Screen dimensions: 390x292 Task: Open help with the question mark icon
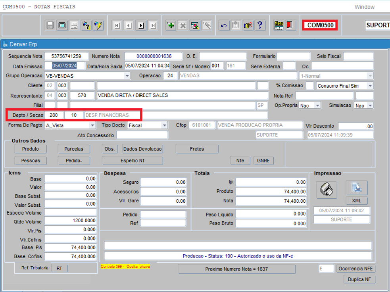[260, 25]
